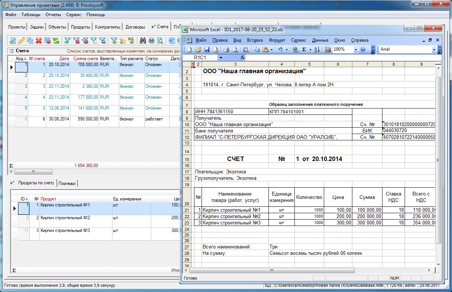The image size is (452, 292).
Task: Open the Файл menu in project app
Action: [11, 15]
